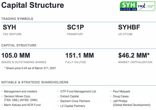156x110 pixels.
Task: Click the TMX exchange logo
Action: 146,6
